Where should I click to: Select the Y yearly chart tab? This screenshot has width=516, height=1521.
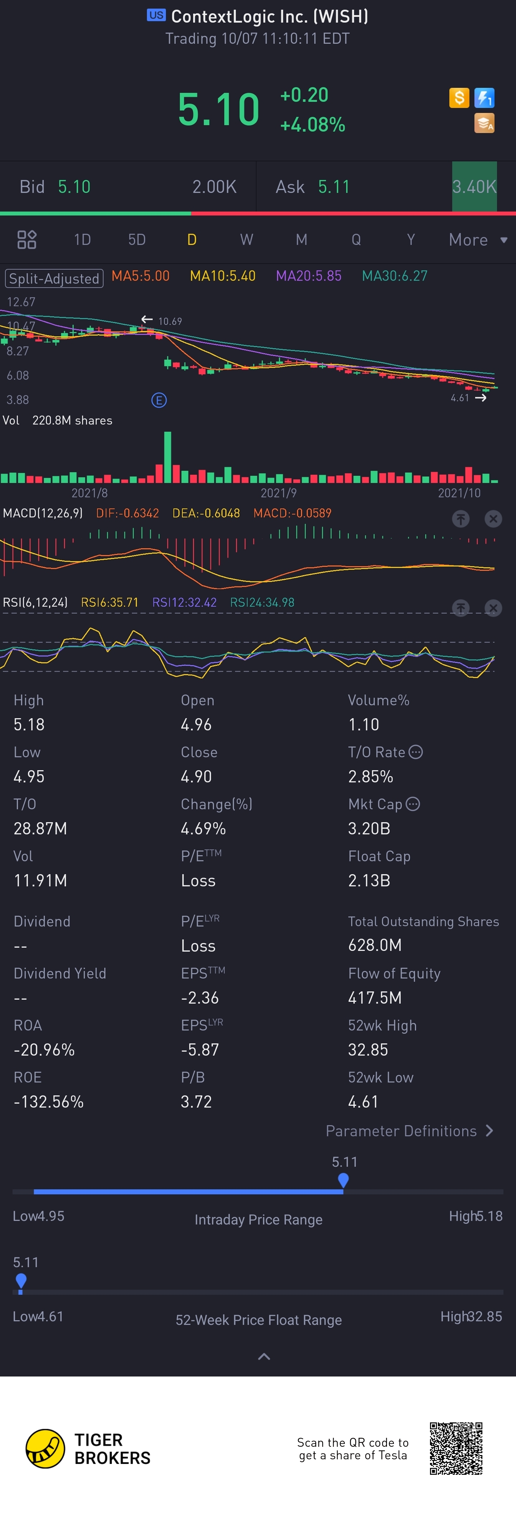[x=411, y=240]
